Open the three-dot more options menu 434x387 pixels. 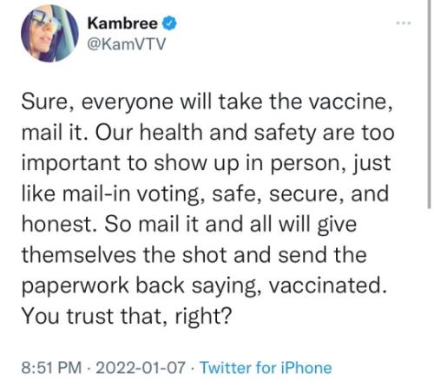(x=404, y=23)
